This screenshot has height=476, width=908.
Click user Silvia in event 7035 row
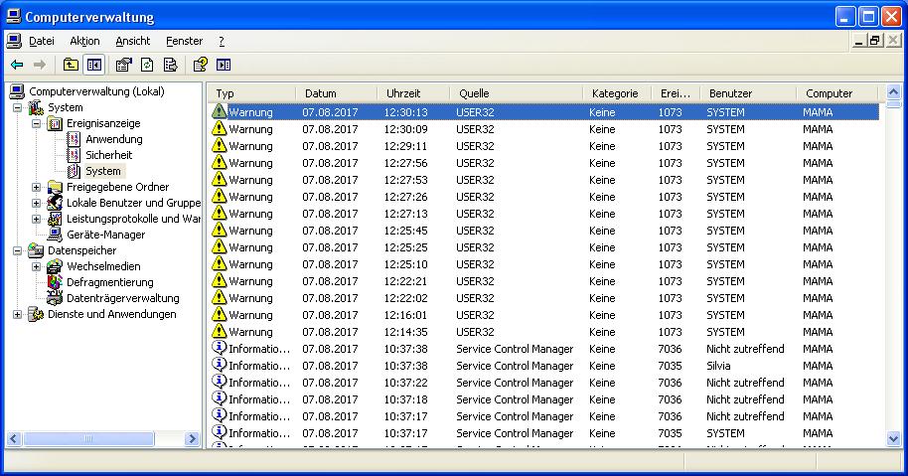tap(718, 366)
